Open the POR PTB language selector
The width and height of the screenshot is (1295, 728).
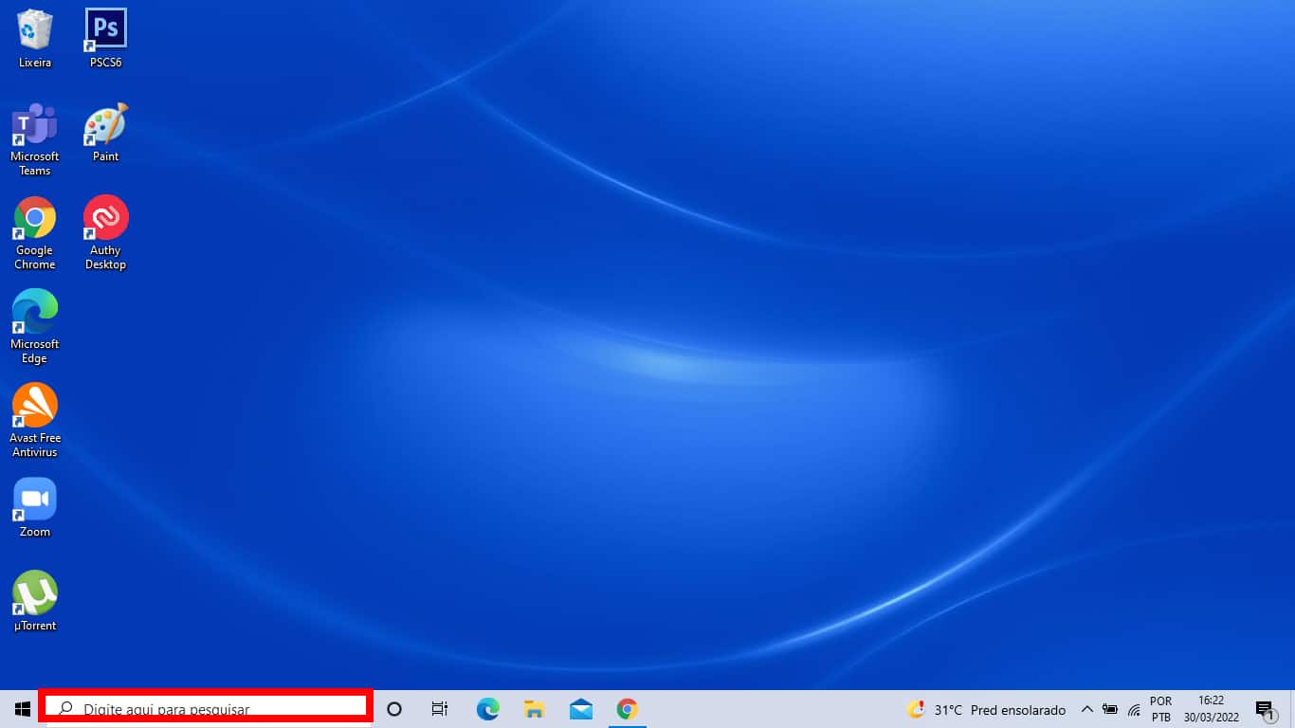pos(1160,708)
